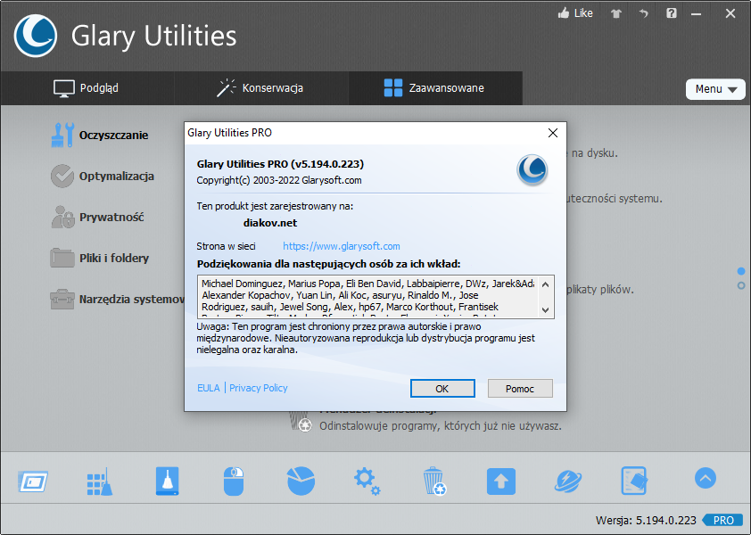The width and height of the screenshot is (751, 535).
Task: Open the glarysoft.com website link
Action: 342,246
